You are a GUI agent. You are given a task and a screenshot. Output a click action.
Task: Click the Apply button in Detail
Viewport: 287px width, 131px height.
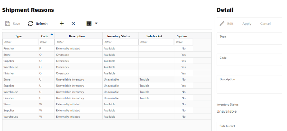click(247, 24)
